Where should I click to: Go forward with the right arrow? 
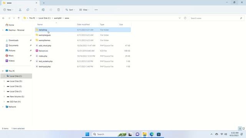click(x=9, y=18)
